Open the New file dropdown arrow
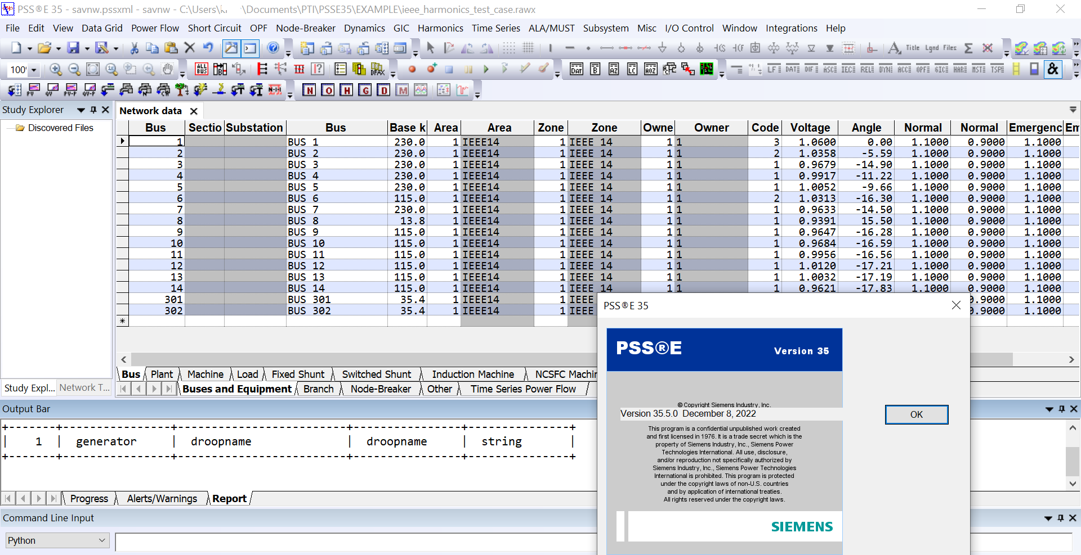This screenshot has width=1081, height=555. [x=29, y=49]
